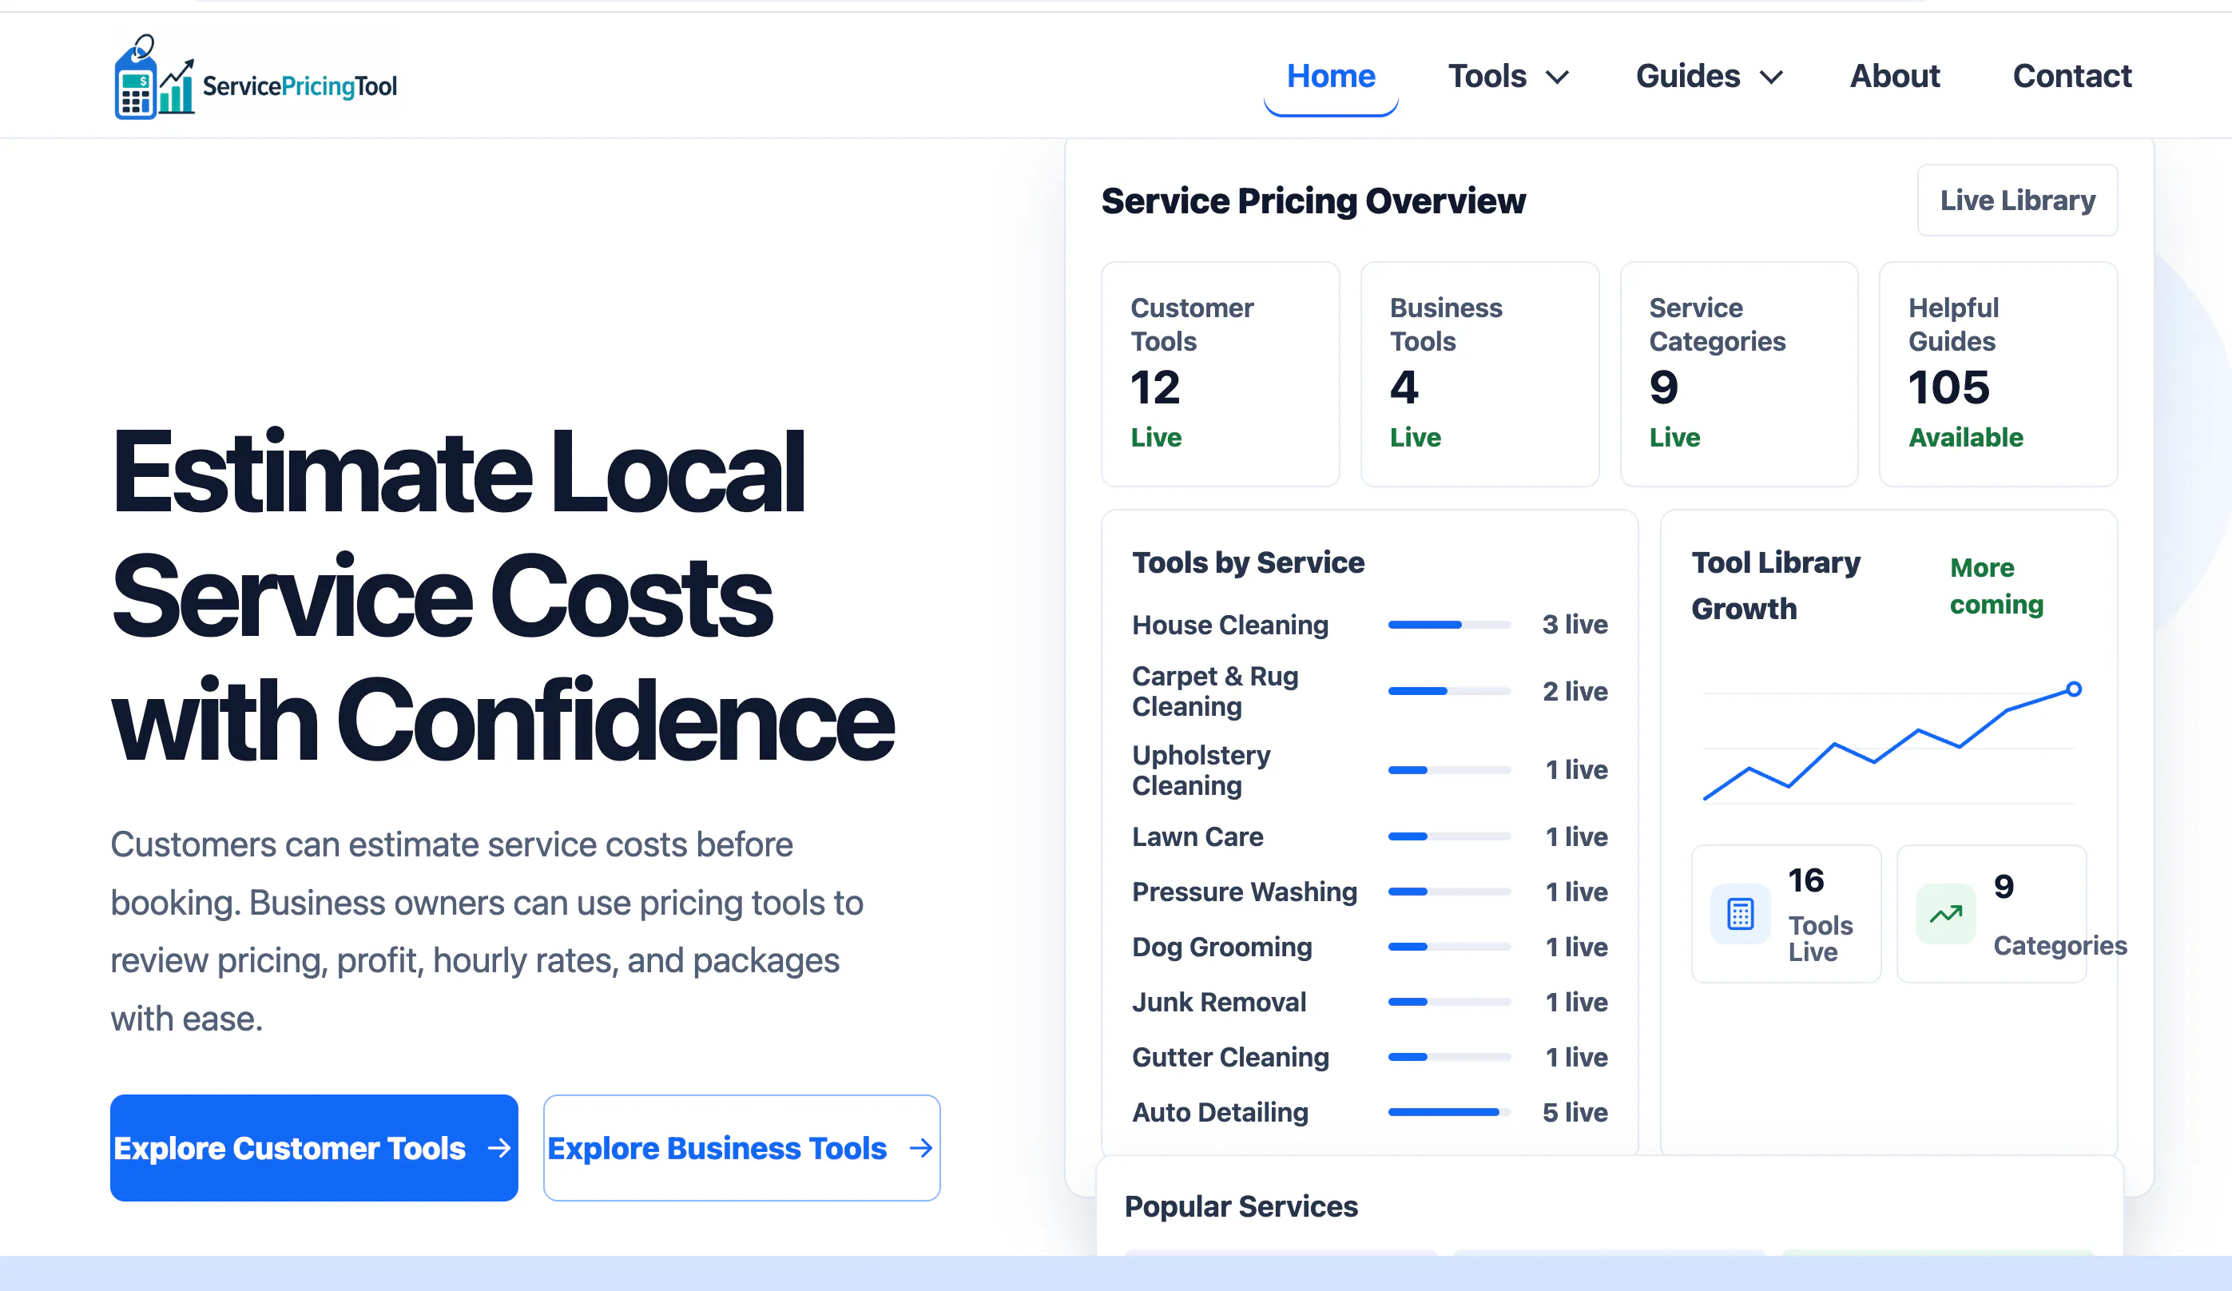Click the Lawn Care progress bar
2232x1291 pixels.
(1449, 836)
